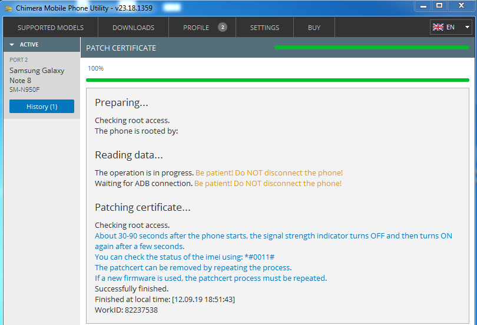Click the progress bar in Patch Certificate header
The image size is (477, 325).
(x=372, y=47)
